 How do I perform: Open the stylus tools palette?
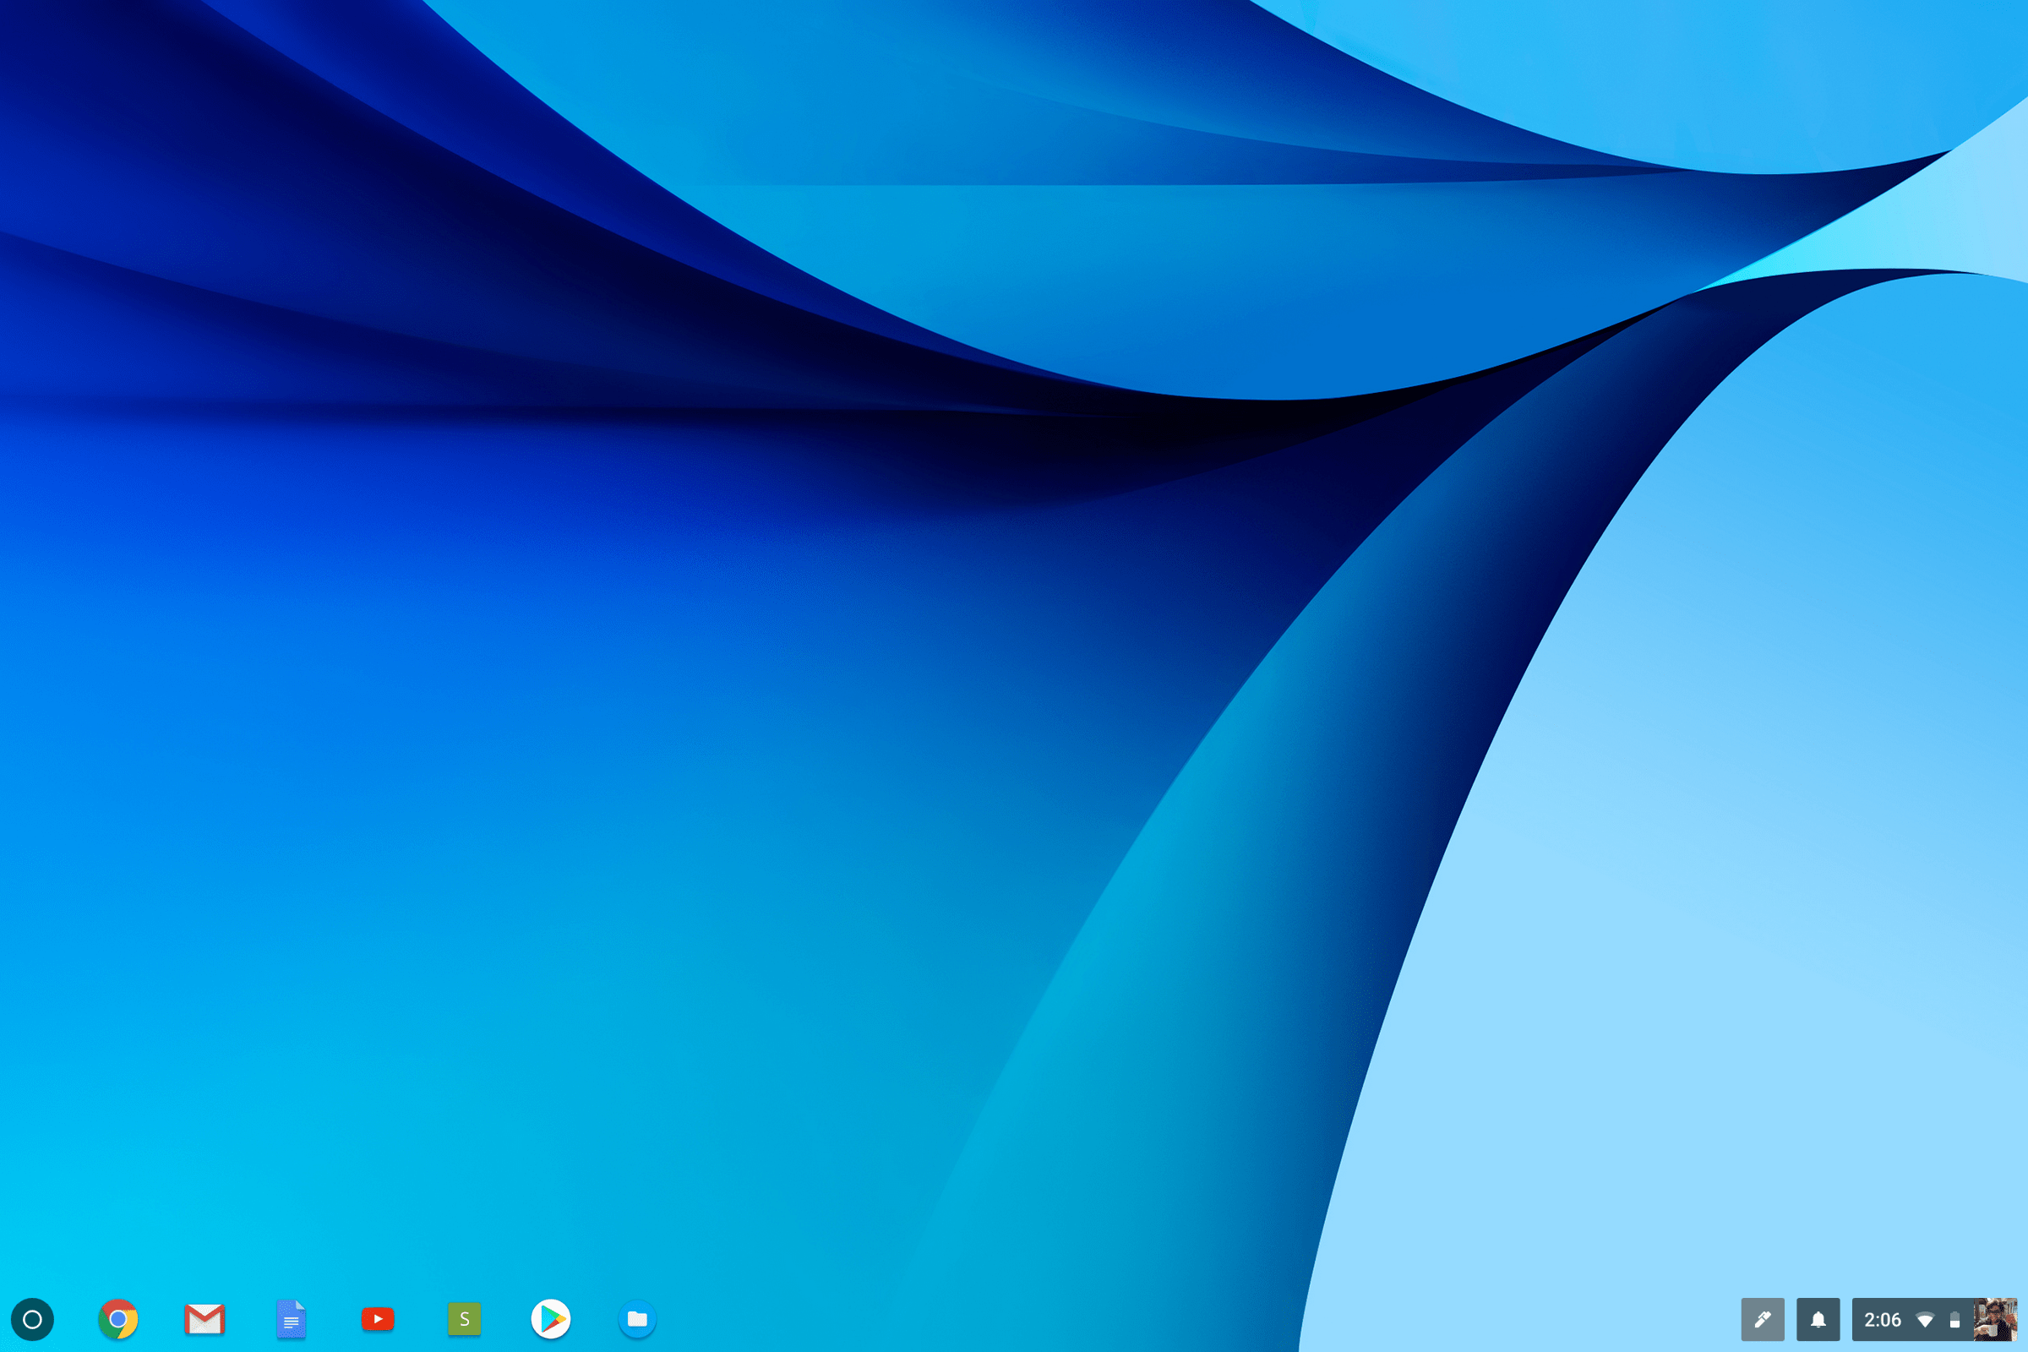point(1764,1319)
